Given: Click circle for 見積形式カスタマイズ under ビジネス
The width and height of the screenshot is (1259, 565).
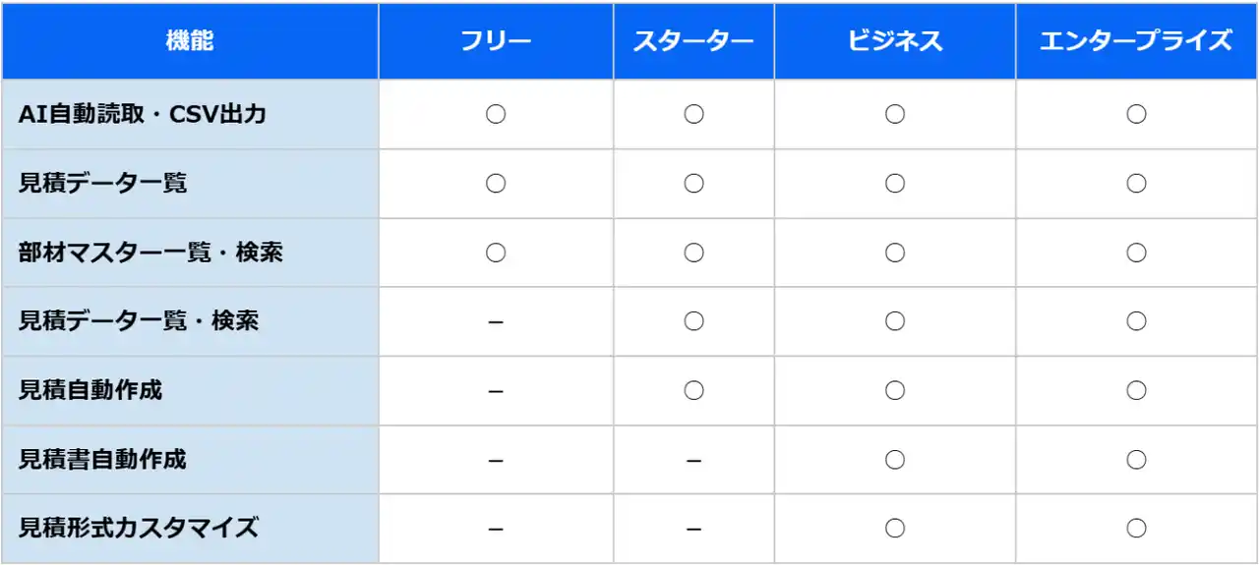Looking at the screenshot, I should coord(894,528).
